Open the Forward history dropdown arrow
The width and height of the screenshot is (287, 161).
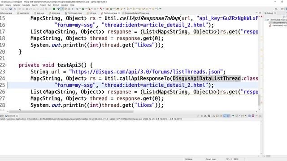point(156,9)
